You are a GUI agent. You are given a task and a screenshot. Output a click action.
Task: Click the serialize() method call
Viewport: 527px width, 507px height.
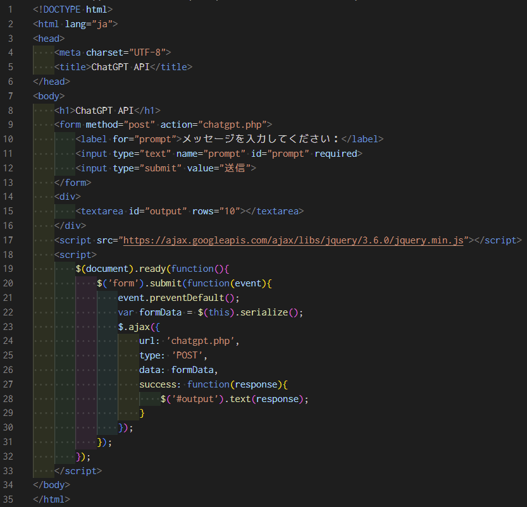click(x=270, y=312)
